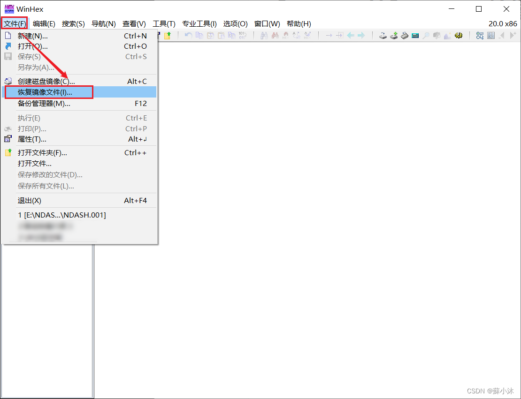Click the cyan forward arrow toolbar icon
The height and width of the screenshot is (399, 521).
[x=361, y=35]
